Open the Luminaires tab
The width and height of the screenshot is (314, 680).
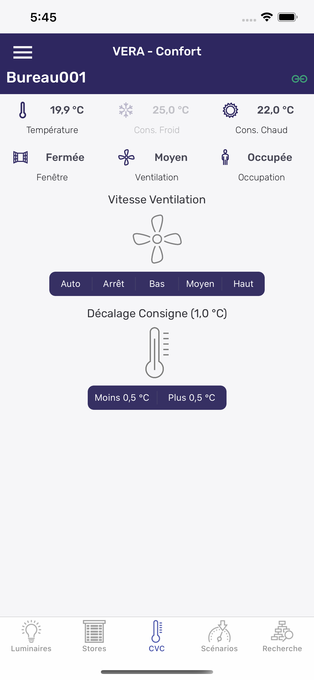tap(31, 636)
